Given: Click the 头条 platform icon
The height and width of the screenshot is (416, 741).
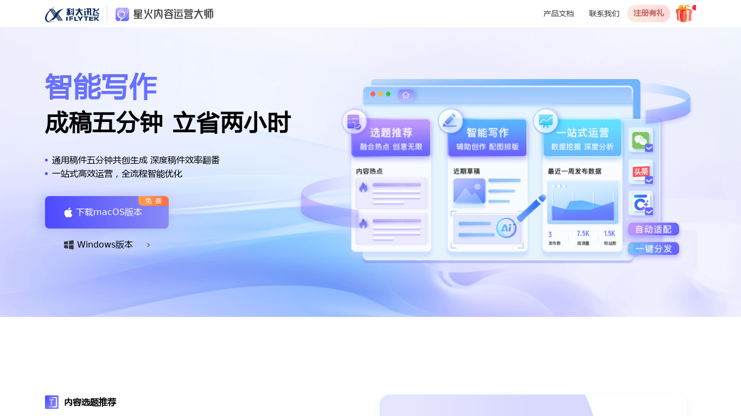Looking at the screenshot, I should pyautogui.click(x=640, y=172).
